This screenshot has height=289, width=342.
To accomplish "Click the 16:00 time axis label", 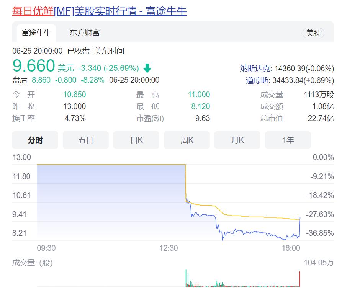I will [x=291, y=248].
